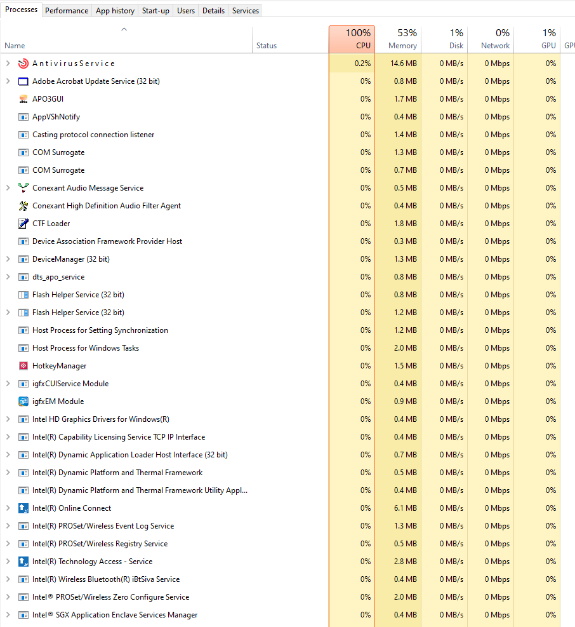Open the App history tab
The image size is (575, 627).
click(x=115, y=11)
